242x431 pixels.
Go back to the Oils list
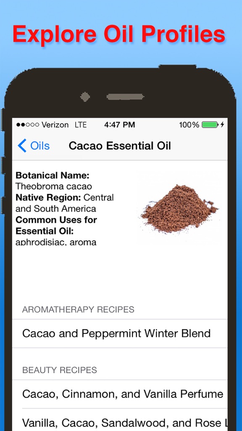tap(34, 145)
